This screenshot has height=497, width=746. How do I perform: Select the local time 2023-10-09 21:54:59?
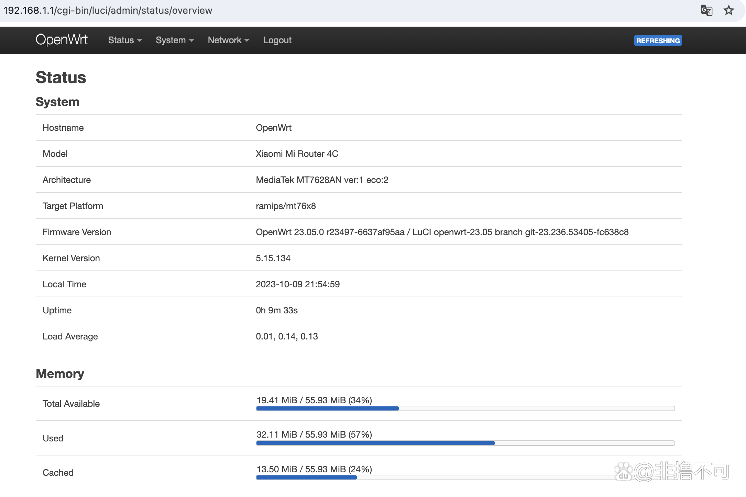pyautogui.click(x=298, y=284)
